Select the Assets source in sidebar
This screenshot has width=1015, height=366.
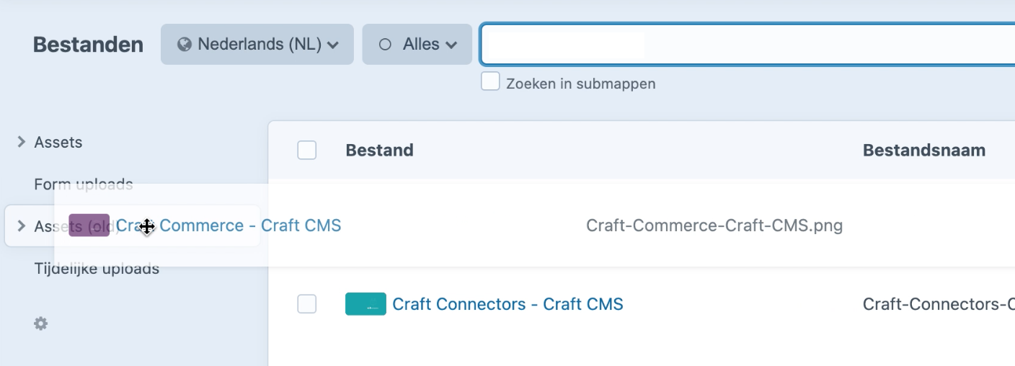click(58, 142)
